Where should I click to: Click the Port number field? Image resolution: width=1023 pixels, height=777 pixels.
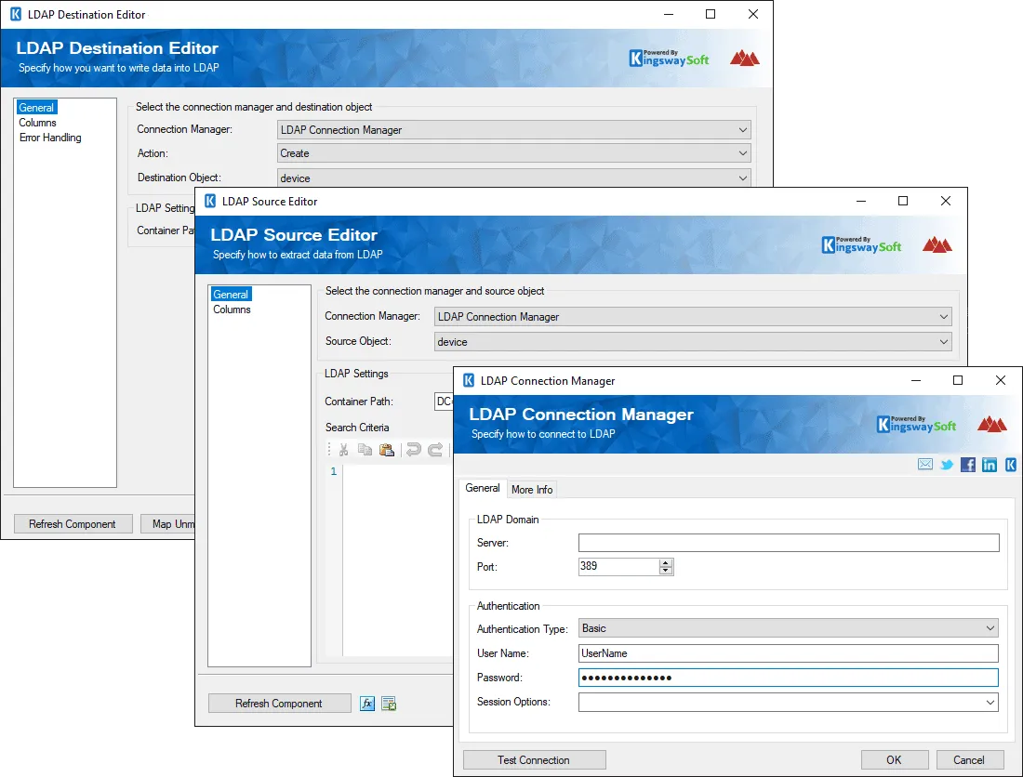[618, 566]
